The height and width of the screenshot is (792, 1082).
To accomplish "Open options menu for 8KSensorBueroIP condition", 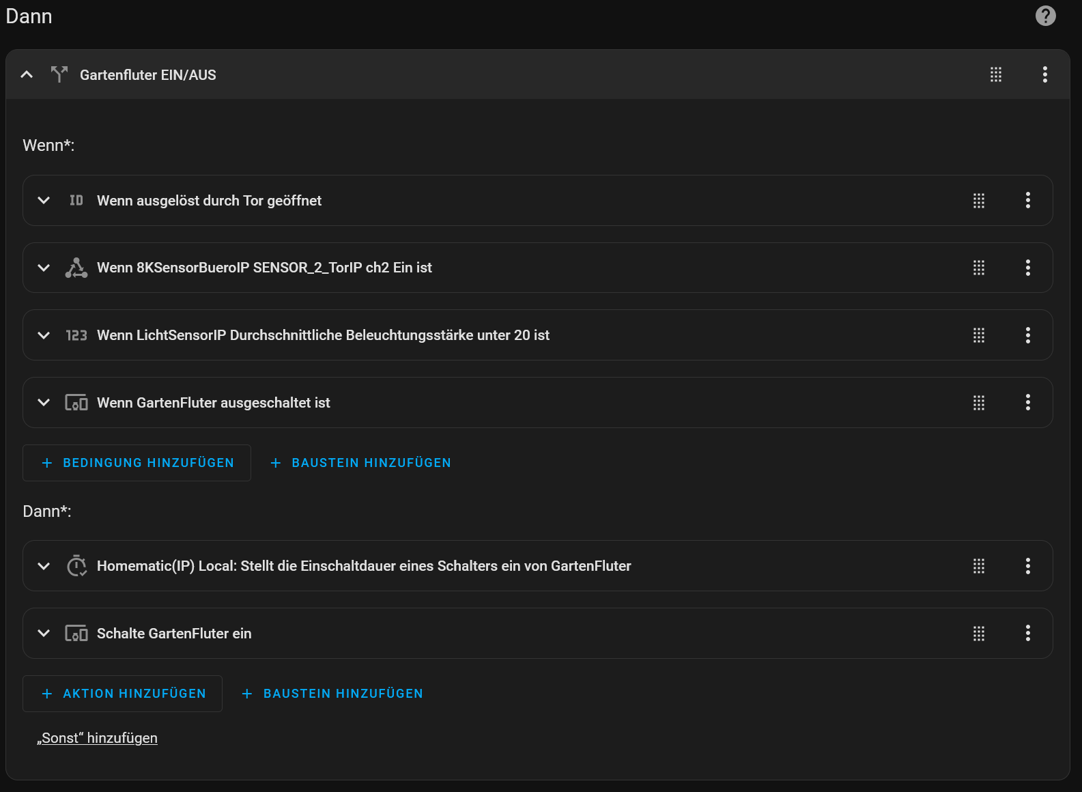I will 1027,268.
